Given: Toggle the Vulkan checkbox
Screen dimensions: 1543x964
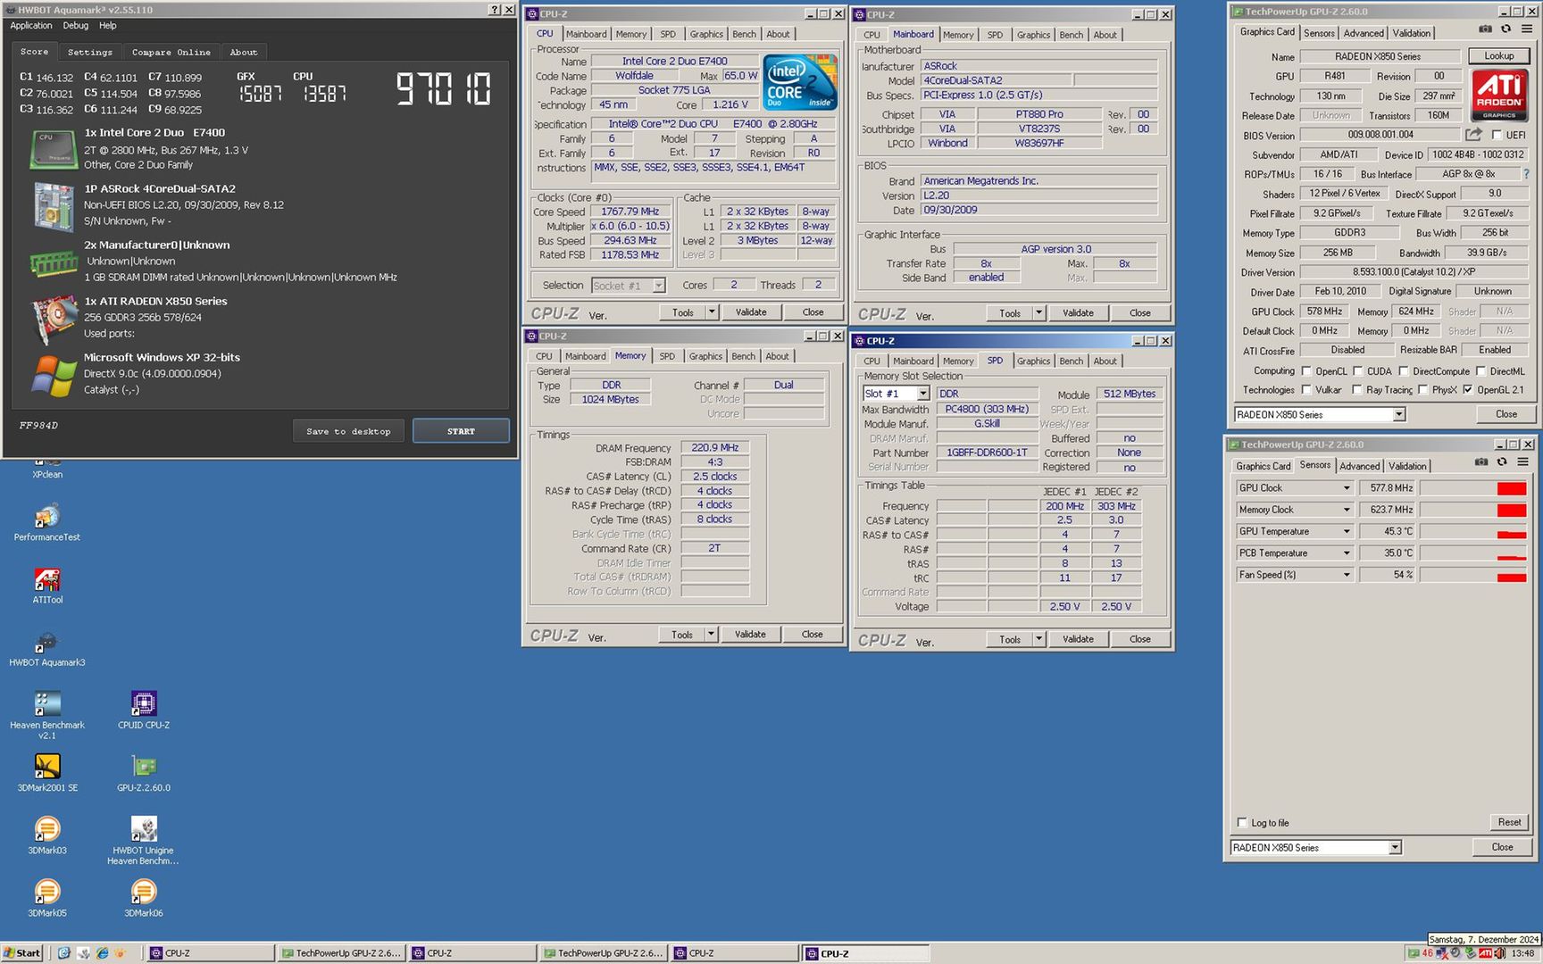Looking at the screenshot, I should [1306, 390].
